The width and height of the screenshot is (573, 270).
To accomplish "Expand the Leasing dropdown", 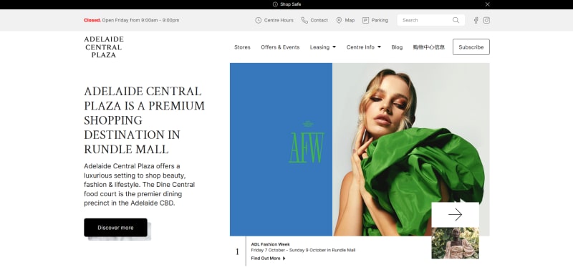I will (323, 47).
